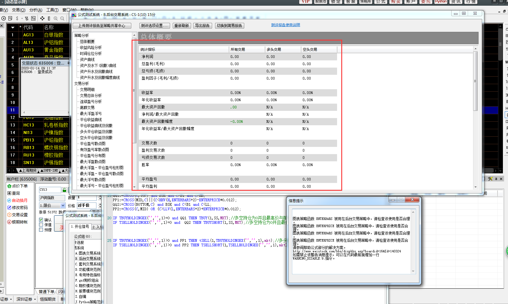
Task: Select 总体概要 in the strategy tree
Action: (x=87, y=41)
